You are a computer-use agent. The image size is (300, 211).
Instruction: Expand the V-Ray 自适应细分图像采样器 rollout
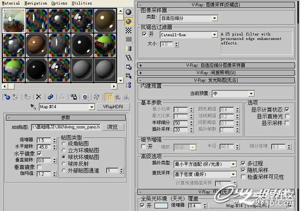[x=216, y=65]
